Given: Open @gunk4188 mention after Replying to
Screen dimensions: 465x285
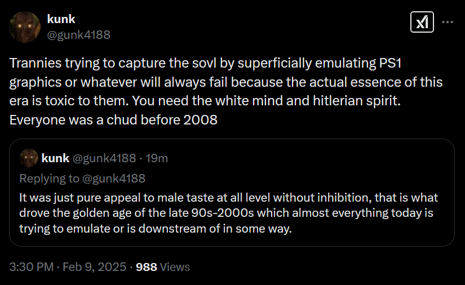Looking at the screenshot, I should point(116,179).
